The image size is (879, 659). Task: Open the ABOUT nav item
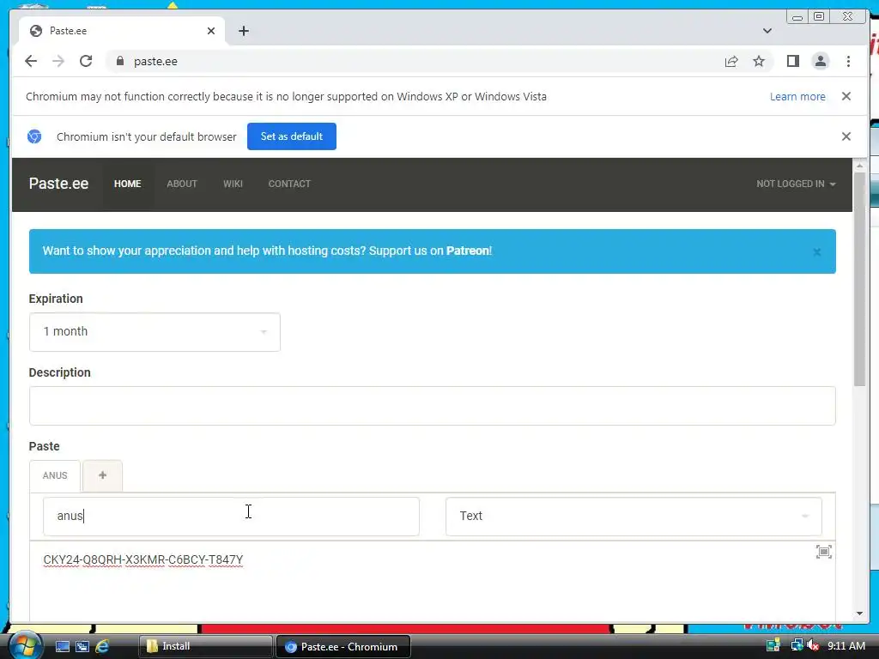point(182,184)
